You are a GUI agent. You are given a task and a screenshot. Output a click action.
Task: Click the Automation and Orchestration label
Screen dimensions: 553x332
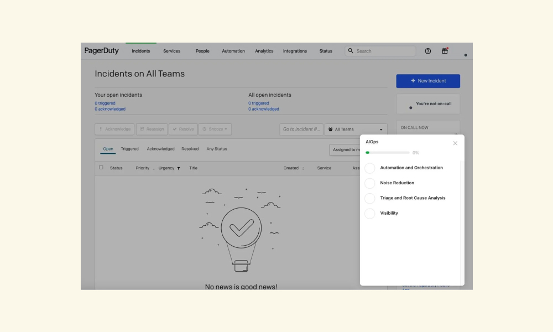411,168
